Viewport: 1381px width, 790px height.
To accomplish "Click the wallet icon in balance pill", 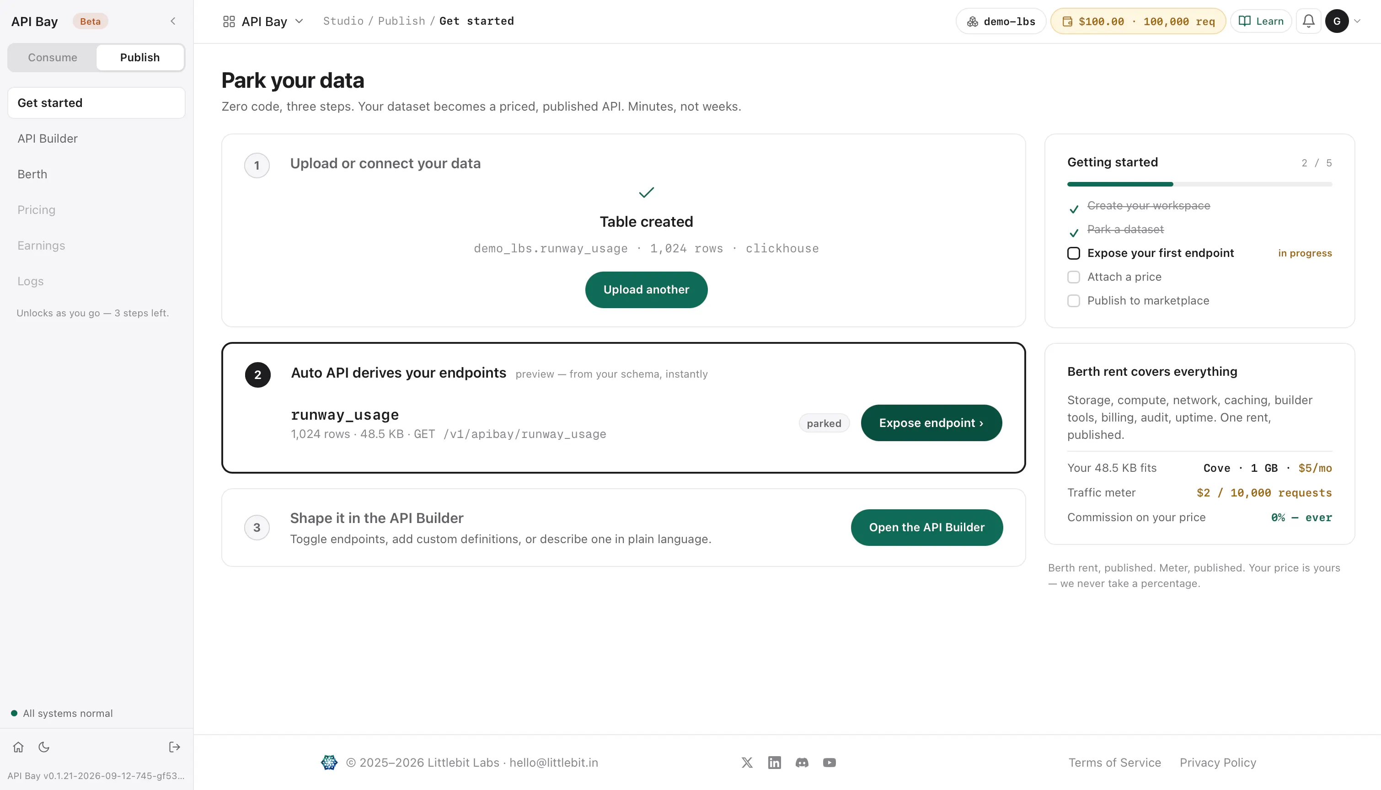I will click(x=1067, y=21).
